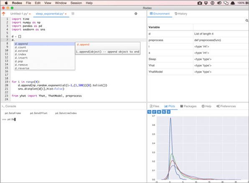This screenshot has width=249, height=183.
Task: Switch to the History tab
Action: click(181, 14)
